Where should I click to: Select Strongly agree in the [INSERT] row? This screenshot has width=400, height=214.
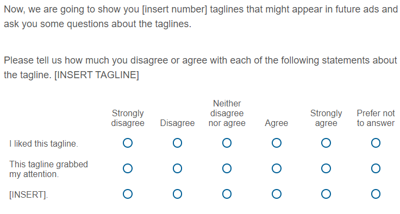(326, 194)
